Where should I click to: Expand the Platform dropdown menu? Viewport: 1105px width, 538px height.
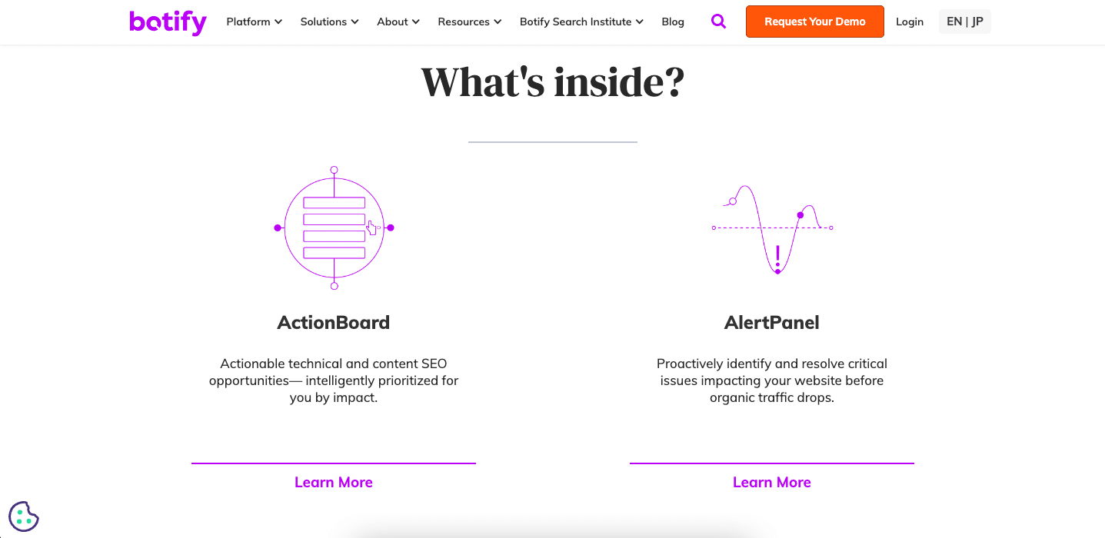coord(254,22)
